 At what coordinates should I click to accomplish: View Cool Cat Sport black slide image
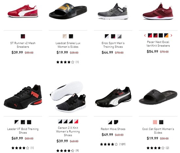(x=158, y=97)
